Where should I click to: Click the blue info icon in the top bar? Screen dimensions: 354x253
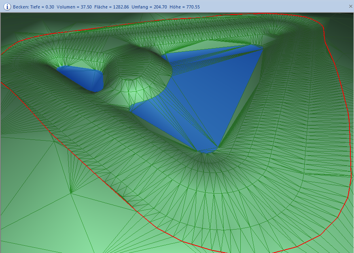pyautogui.click(x=7, y=6)
